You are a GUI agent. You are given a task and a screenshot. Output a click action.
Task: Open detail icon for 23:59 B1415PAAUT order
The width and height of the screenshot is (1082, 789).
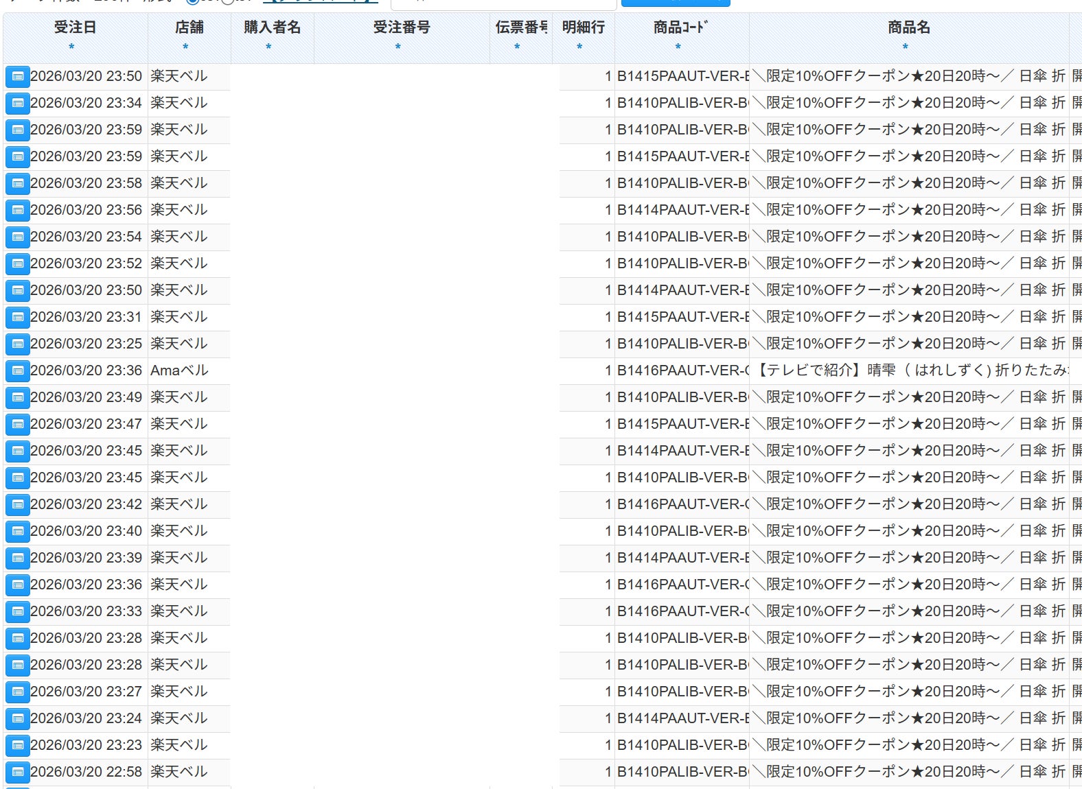[18, 156]
